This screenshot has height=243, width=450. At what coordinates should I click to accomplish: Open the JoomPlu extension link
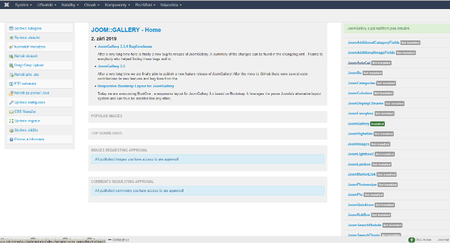355,195
